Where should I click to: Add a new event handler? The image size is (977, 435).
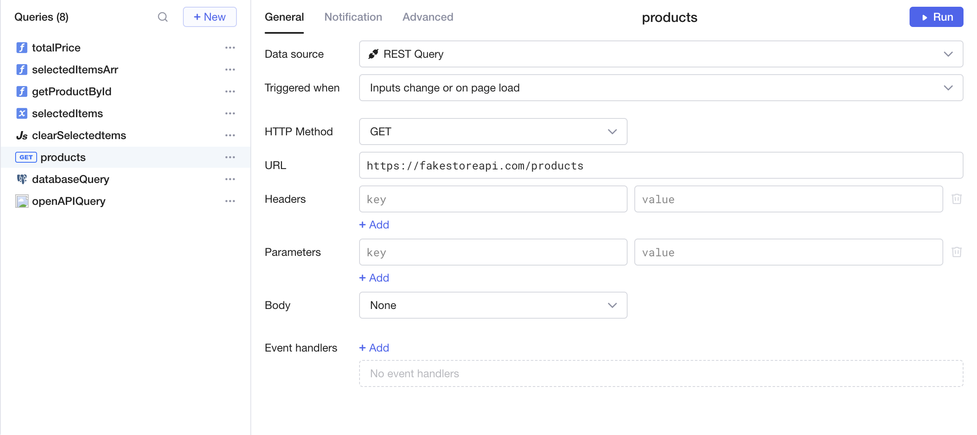374,348
